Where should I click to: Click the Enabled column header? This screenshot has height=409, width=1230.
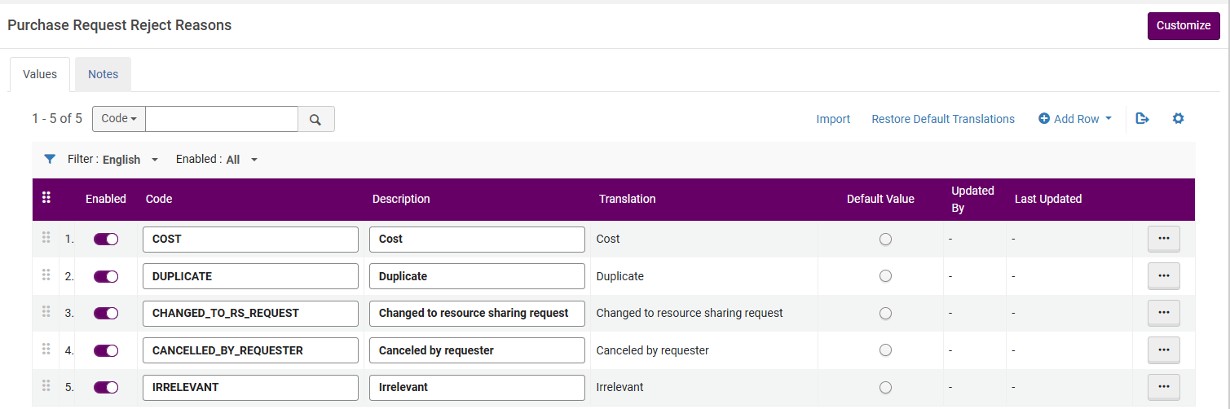point(106,199)
